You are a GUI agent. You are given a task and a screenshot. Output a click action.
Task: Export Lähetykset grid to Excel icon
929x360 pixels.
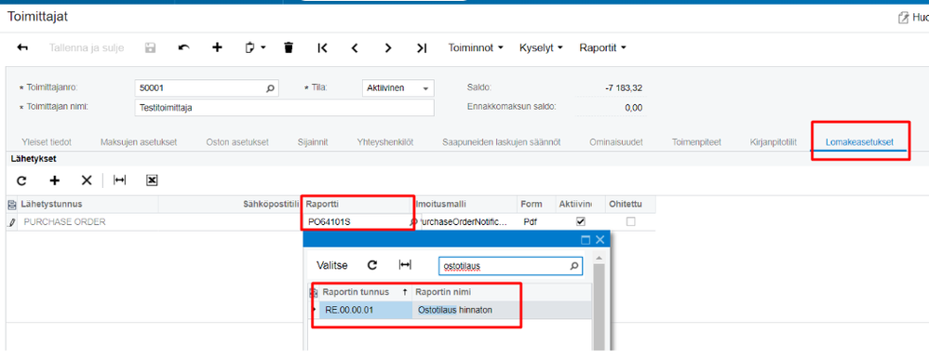point(151,180)
